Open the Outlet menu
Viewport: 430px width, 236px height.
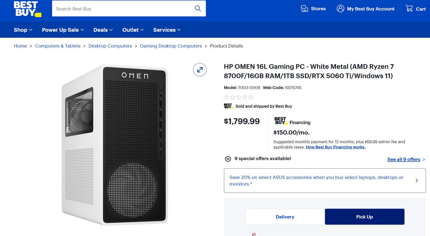133,30
